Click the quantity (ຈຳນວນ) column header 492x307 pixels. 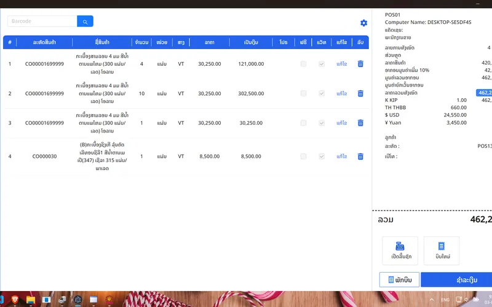(141, 42)
